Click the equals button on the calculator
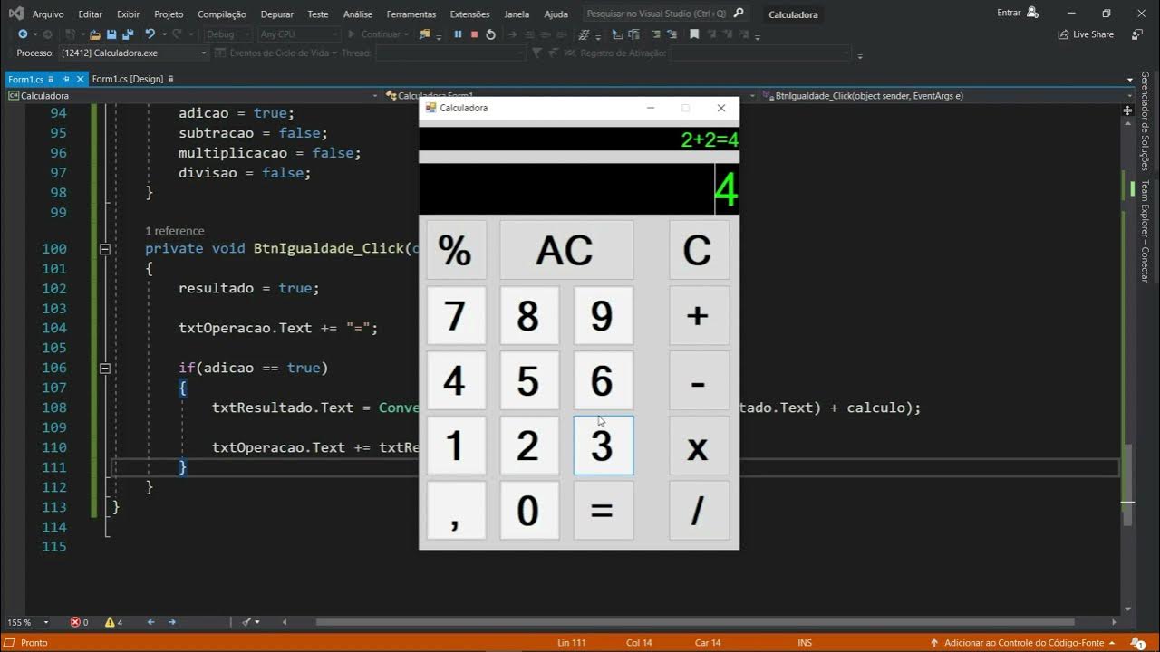This screenshot has height=652, width=1160. click(x=603, y=511)
